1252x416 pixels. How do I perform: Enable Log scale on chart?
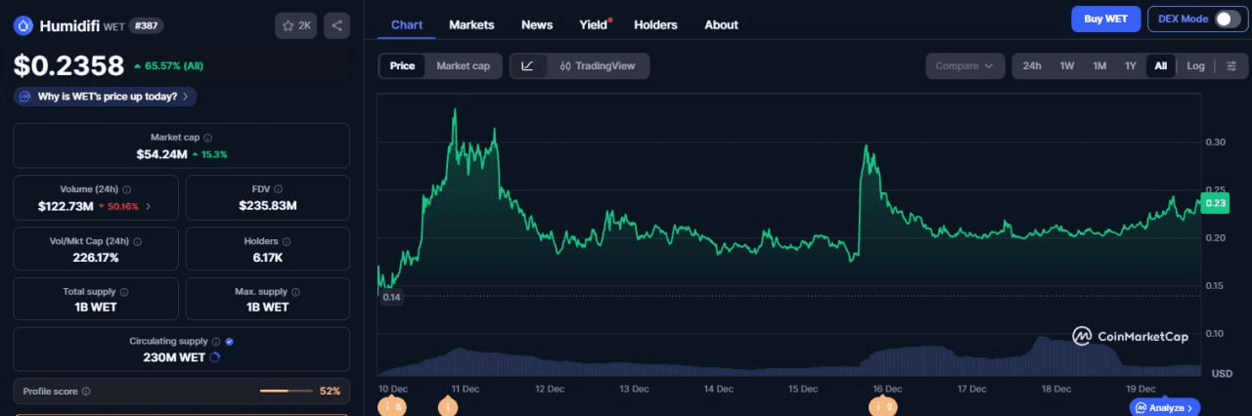pos(1195,66)
